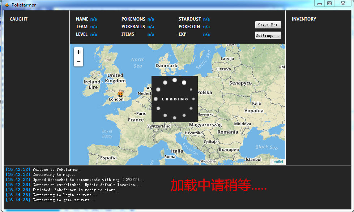Select the INVENTORY panel heading
This screenshot has width=354, height=212.
point(304,19)
